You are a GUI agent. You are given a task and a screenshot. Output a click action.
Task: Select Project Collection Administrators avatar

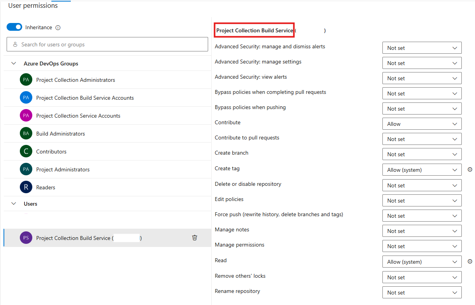(x=26, y=80)
